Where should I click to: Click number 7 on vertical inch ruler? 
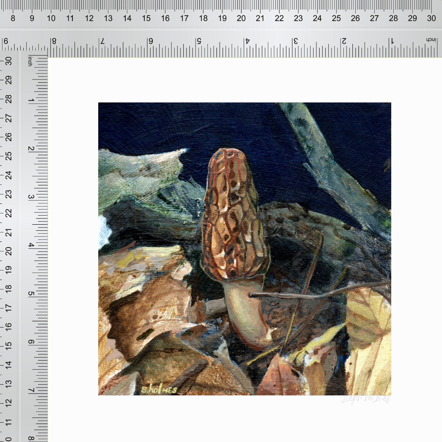[x=31, y=390]
